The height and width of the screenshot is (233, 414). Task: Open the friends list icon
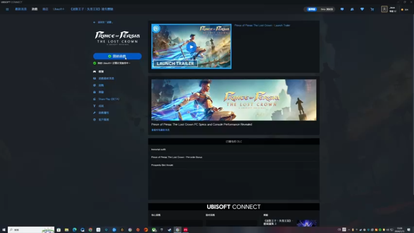[x=352, y=9]
